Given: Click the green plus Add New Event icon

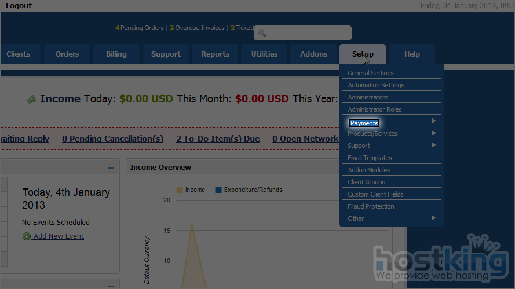Looking at the screenshot, I should [27, 236].
